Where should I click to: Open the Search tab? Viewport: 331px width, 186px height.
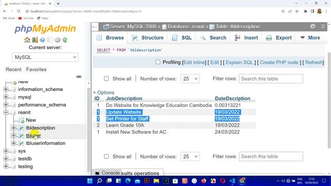[x=213, y=38]
